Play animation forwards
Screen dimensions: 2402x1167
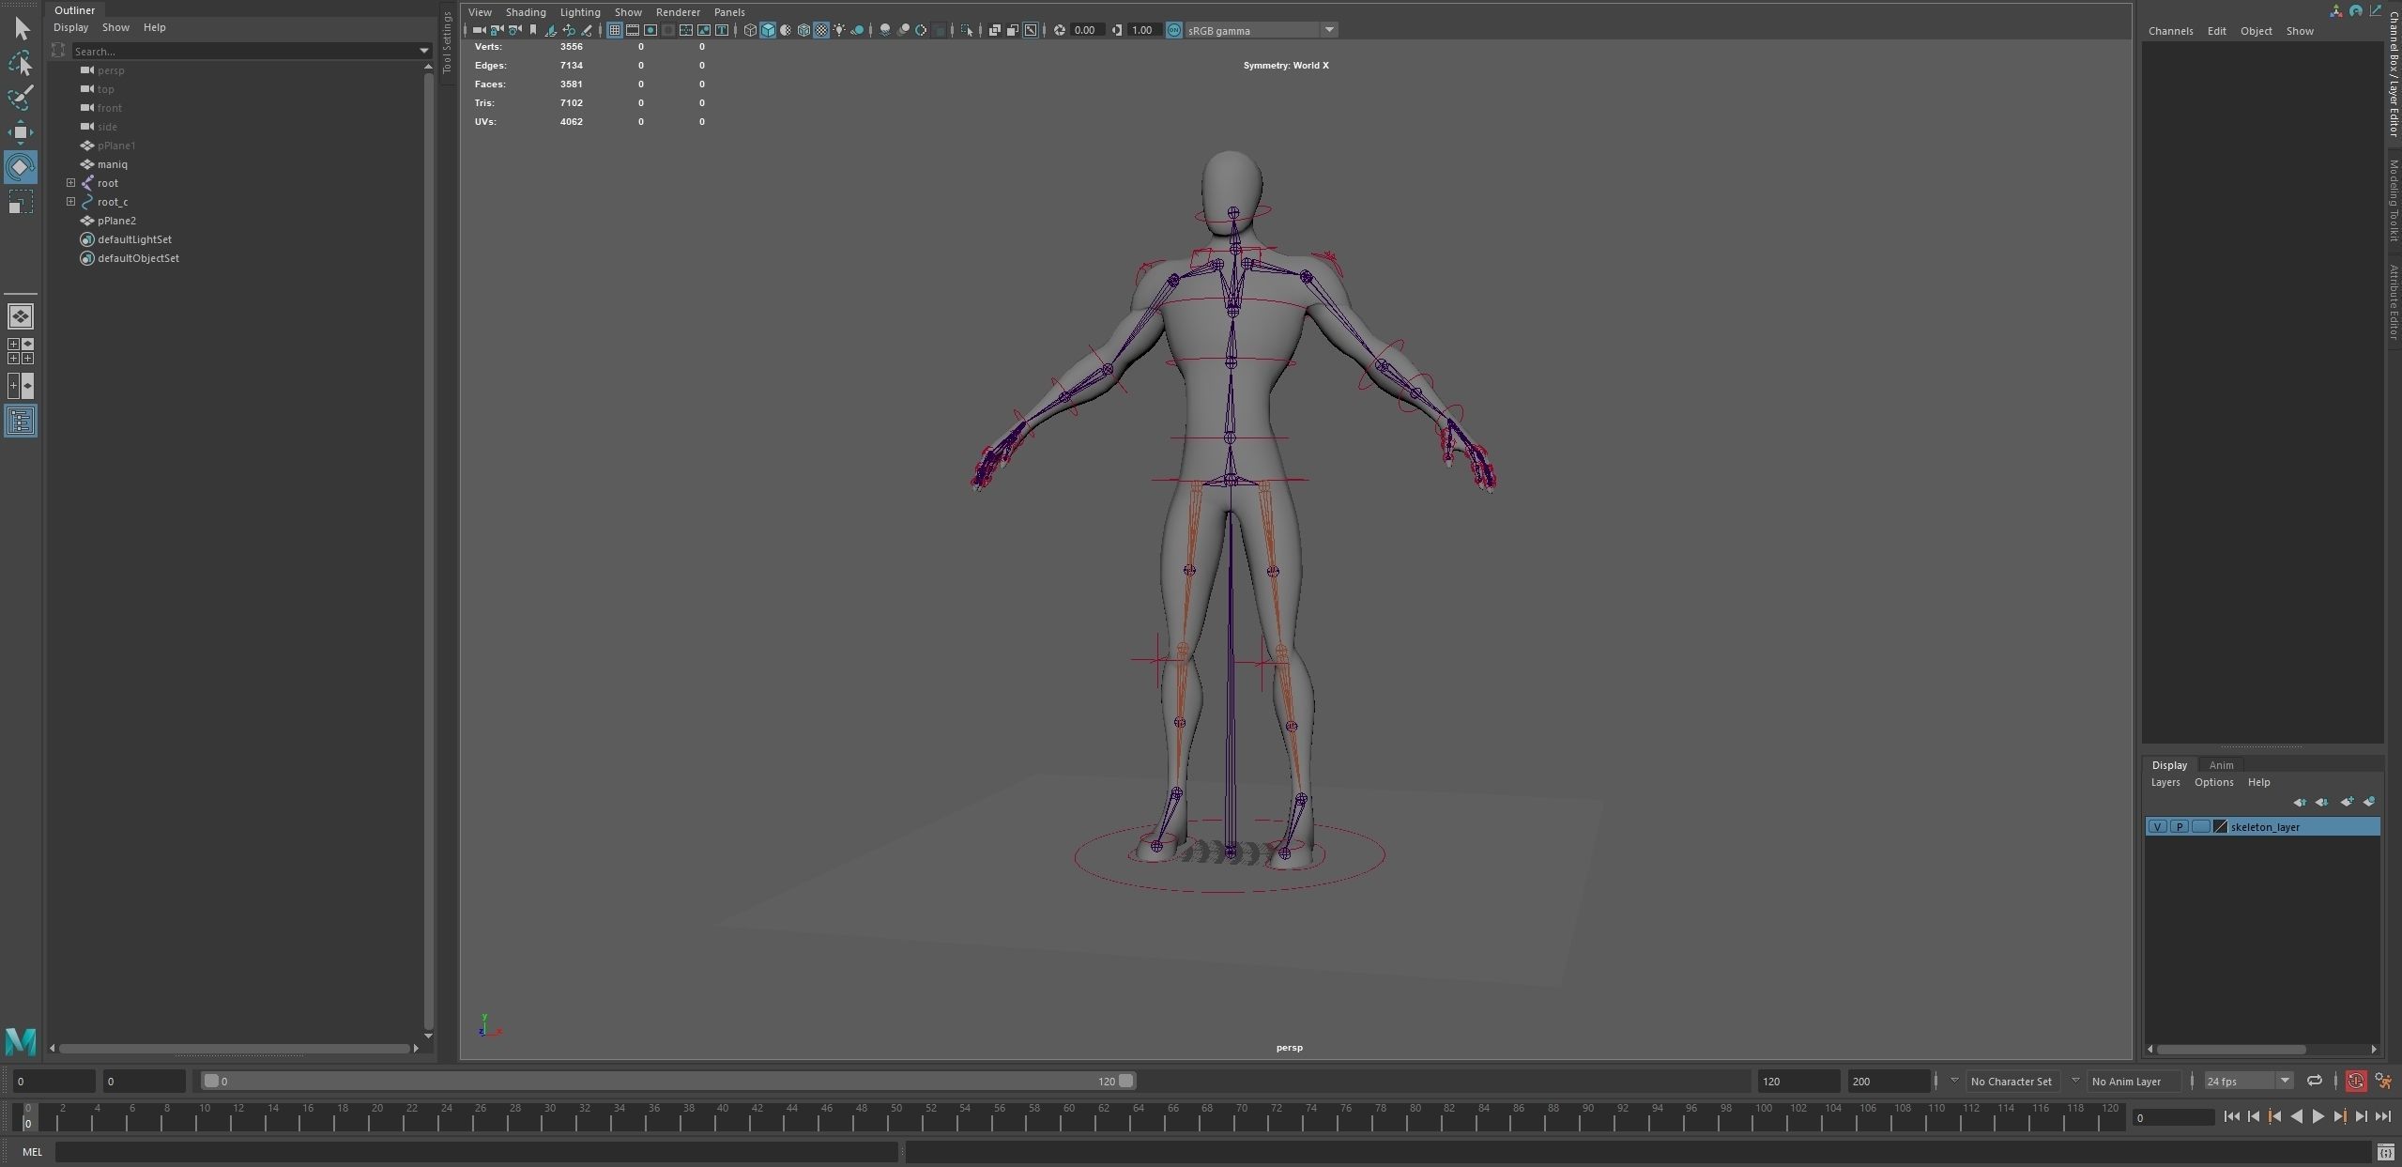[2318, 1116]
